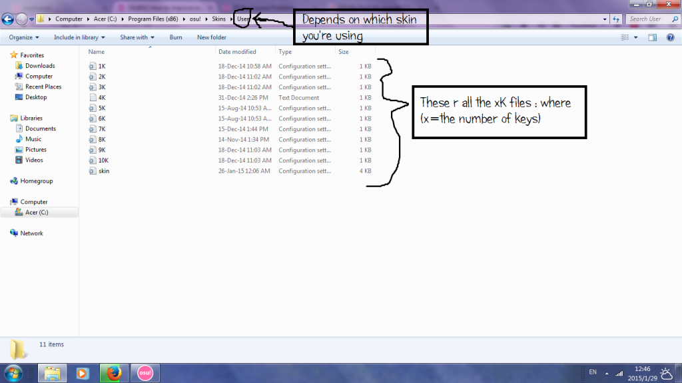Screen dimensions: 682x383
Task: Select the 5K configuration file icon
Action: 93,108
